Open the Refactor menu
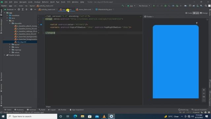 [45, 2]
